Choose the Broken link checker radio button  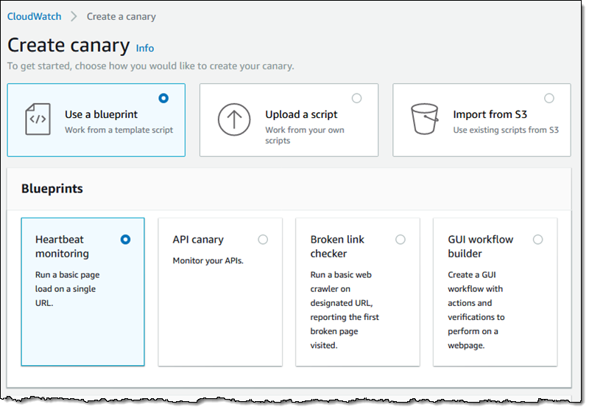click(x=401, y=240)
